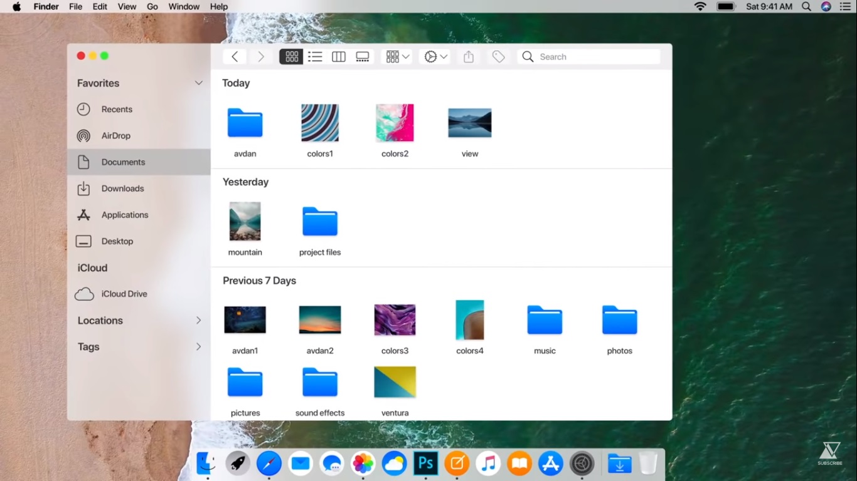
Task: Switch to column view mode
Action: [339, 57]
